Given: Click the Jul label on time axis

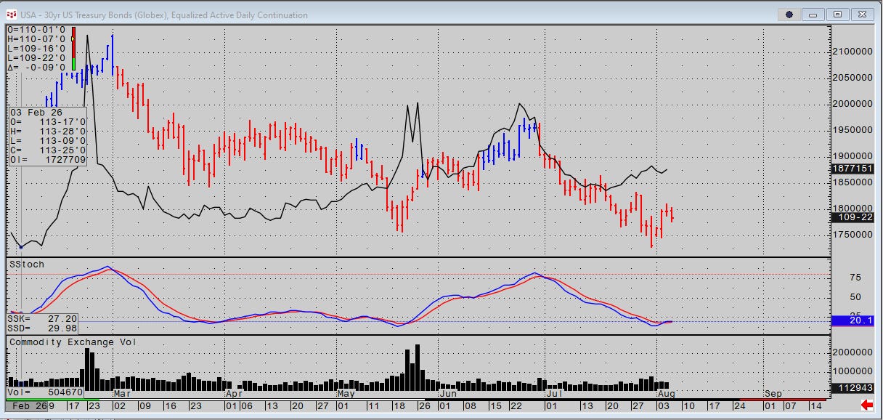Looking at the screenshot, I should [x=556, y=393].
